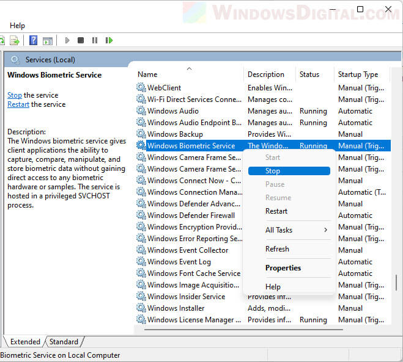Screen dimensions: 403x362
Task: Select the Windows Audio service name
Action: click(x=173, y=111)
